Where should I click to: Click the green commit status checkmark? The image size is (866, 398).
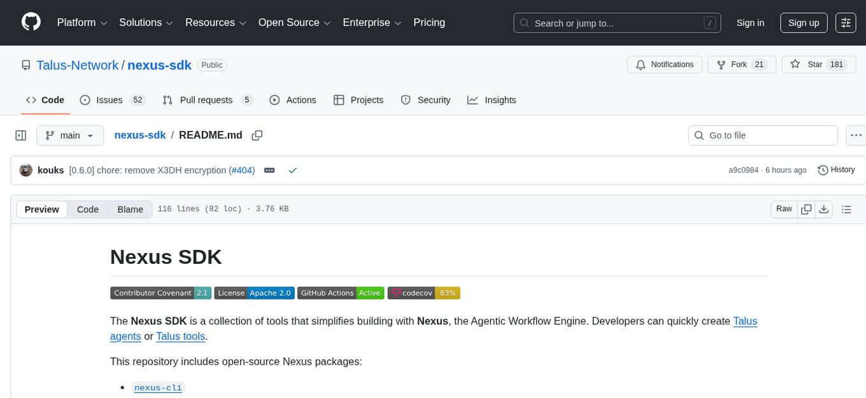click(x=293, y=170)
